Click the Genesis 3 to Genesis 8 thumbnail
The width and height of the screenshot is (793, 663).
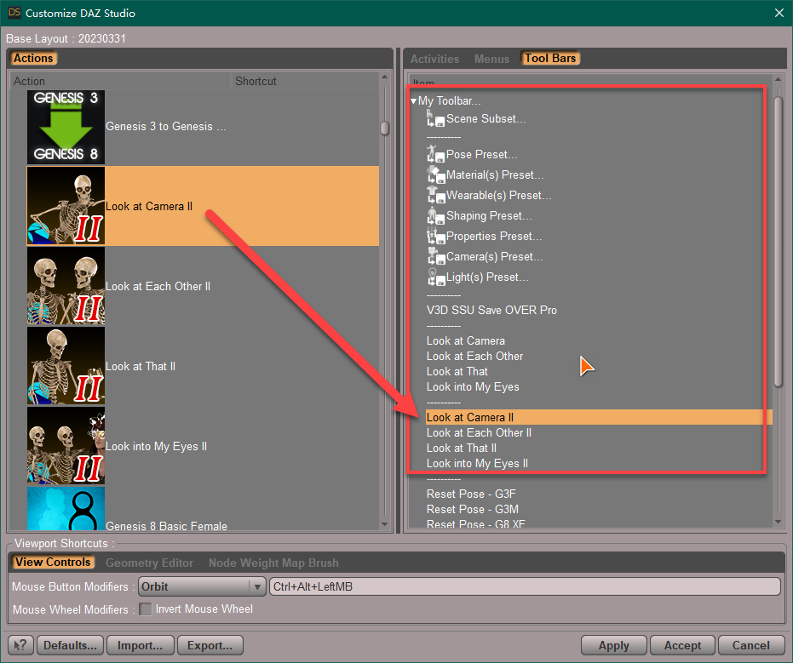click(66, 127)
